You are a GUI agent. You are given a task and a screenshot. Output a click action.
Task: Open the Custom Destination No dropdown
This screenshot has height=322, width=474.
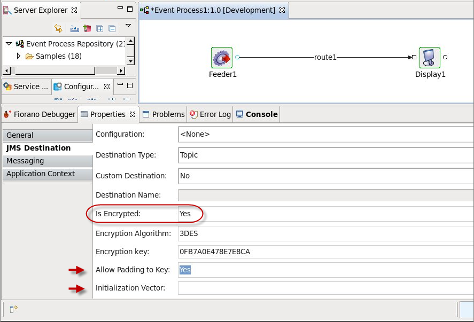[326, 176]
